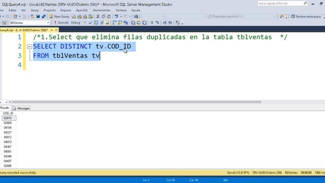Click the Paste clipboard icon

(x=109, y=16)
